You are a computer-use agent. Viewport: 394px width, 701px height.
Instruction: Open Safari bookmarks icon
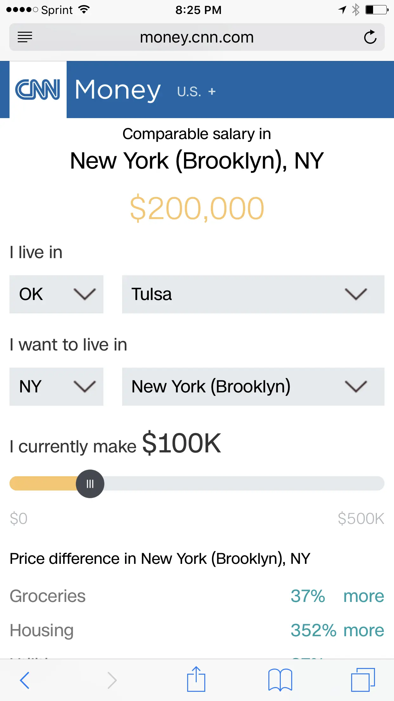click(280, 680)
